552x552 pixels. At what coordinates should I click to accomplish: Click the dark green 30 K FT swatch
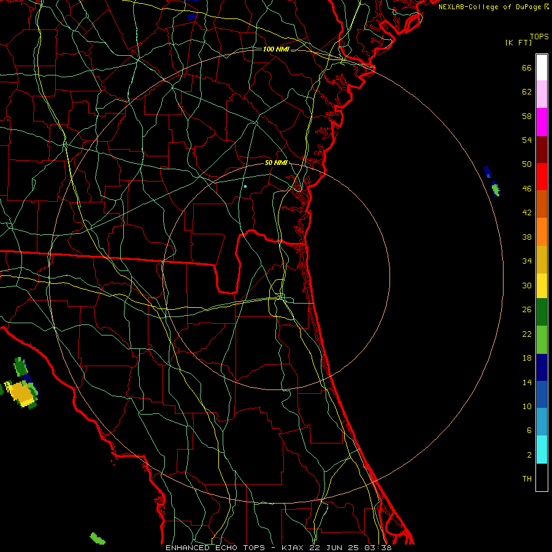(x=542, y=312)
